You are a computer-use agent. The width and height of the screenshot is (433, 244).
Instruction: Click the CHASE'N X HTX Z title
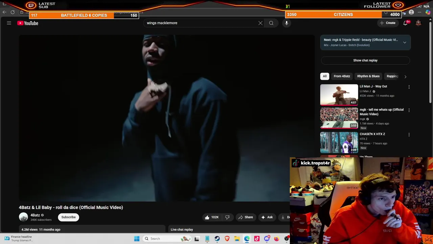point(372,134)
